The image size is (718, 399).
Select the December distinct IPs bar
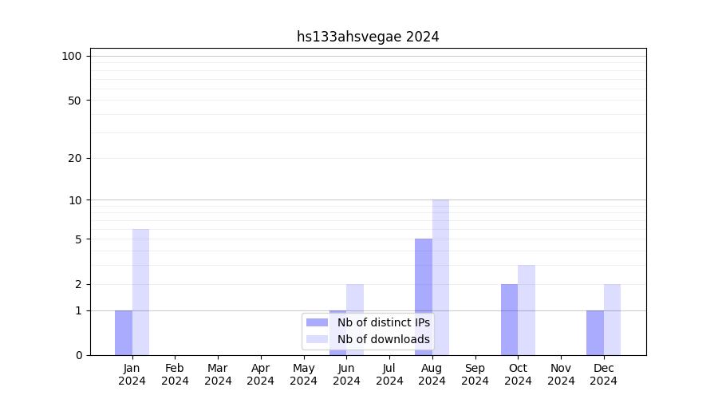click(595, 333)
